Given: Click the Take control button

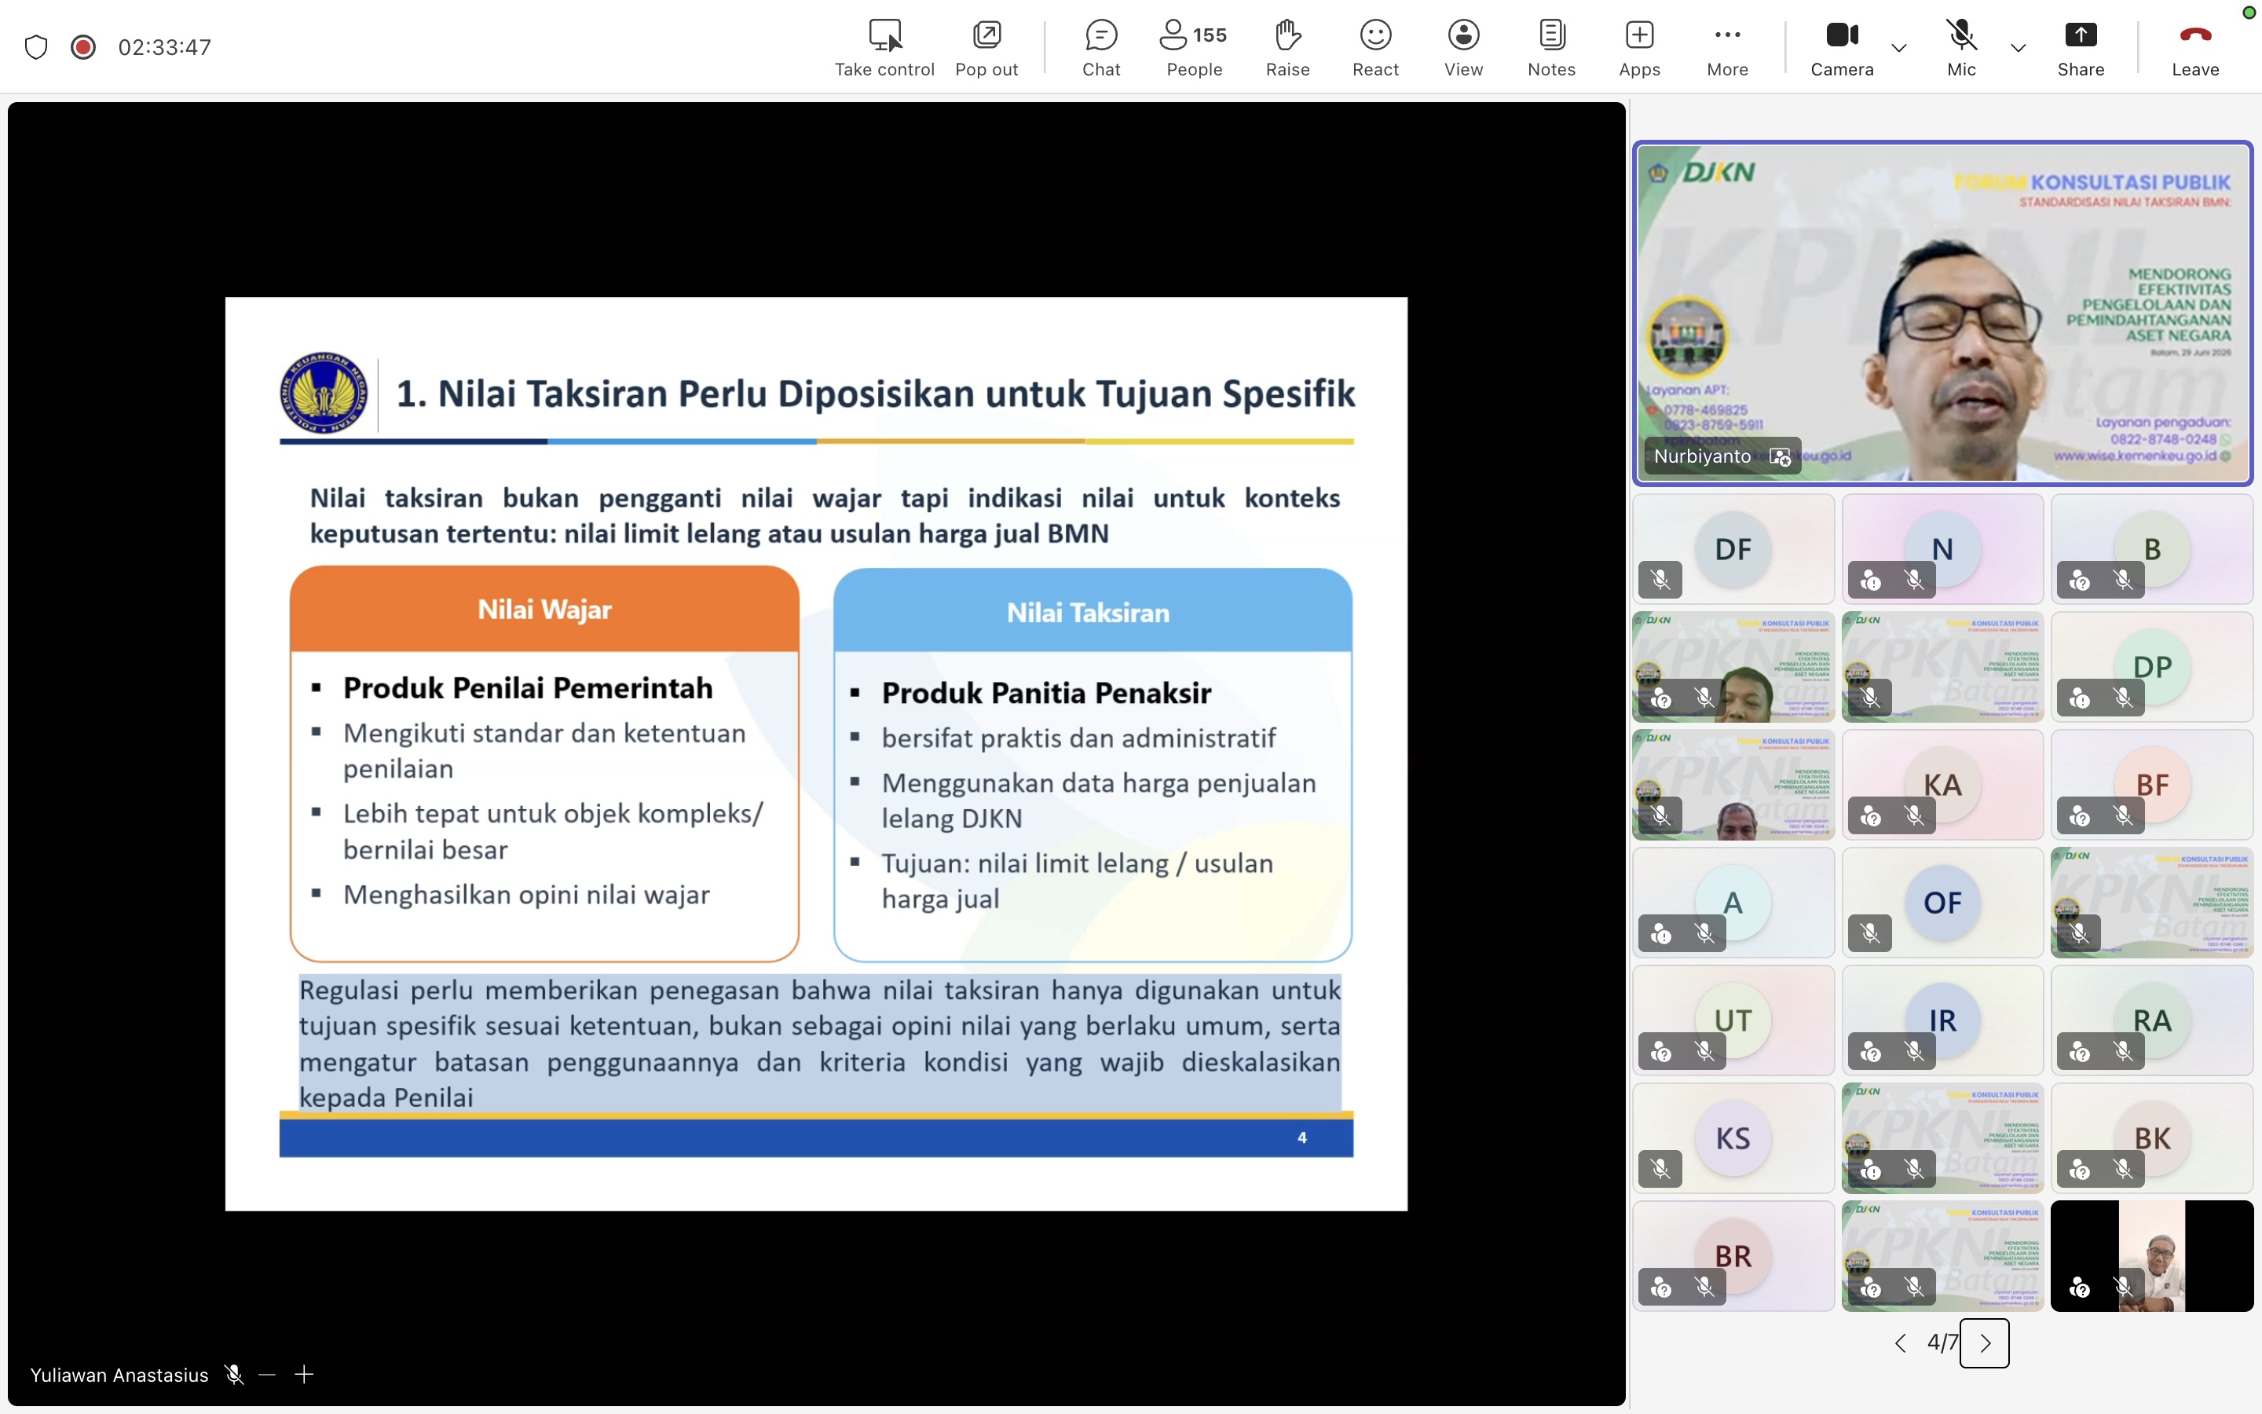Looking at the screenshot, I should 884,47.
